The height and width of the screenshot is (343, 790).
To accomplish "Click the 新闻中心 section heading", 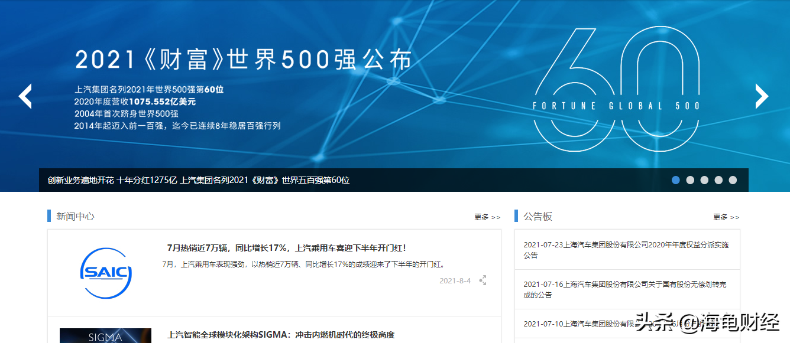I will coord(75,217).
